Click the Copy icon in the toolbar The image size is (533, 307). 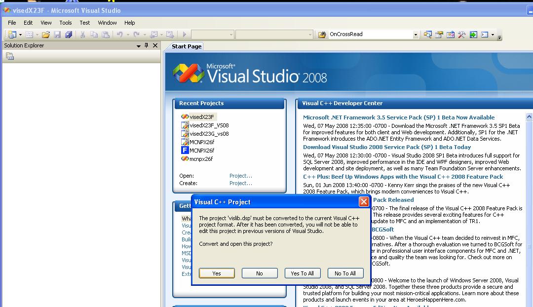pyautogui.click(x=94, y=35)
